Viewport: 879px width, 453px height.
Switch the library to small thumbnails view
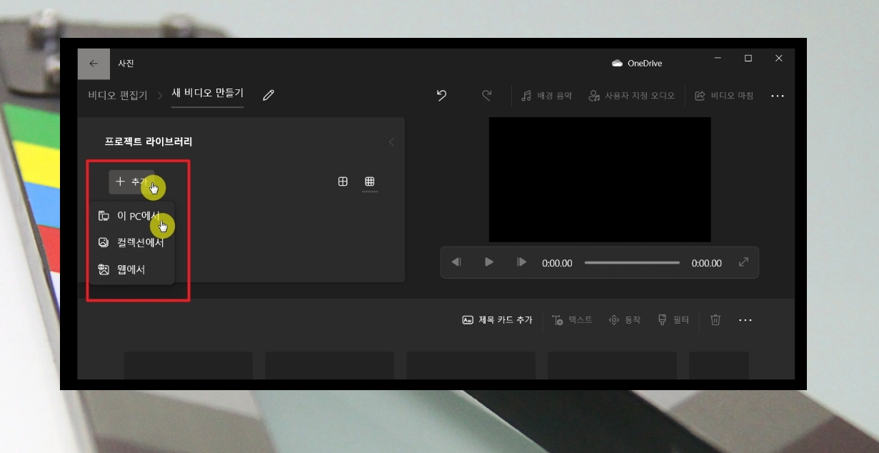[369, 181]
